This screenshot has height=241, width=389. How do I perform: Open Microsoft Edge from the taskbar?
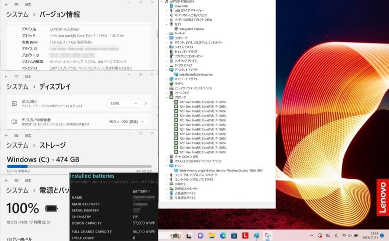pyautogui.click(x=222, y=237)
